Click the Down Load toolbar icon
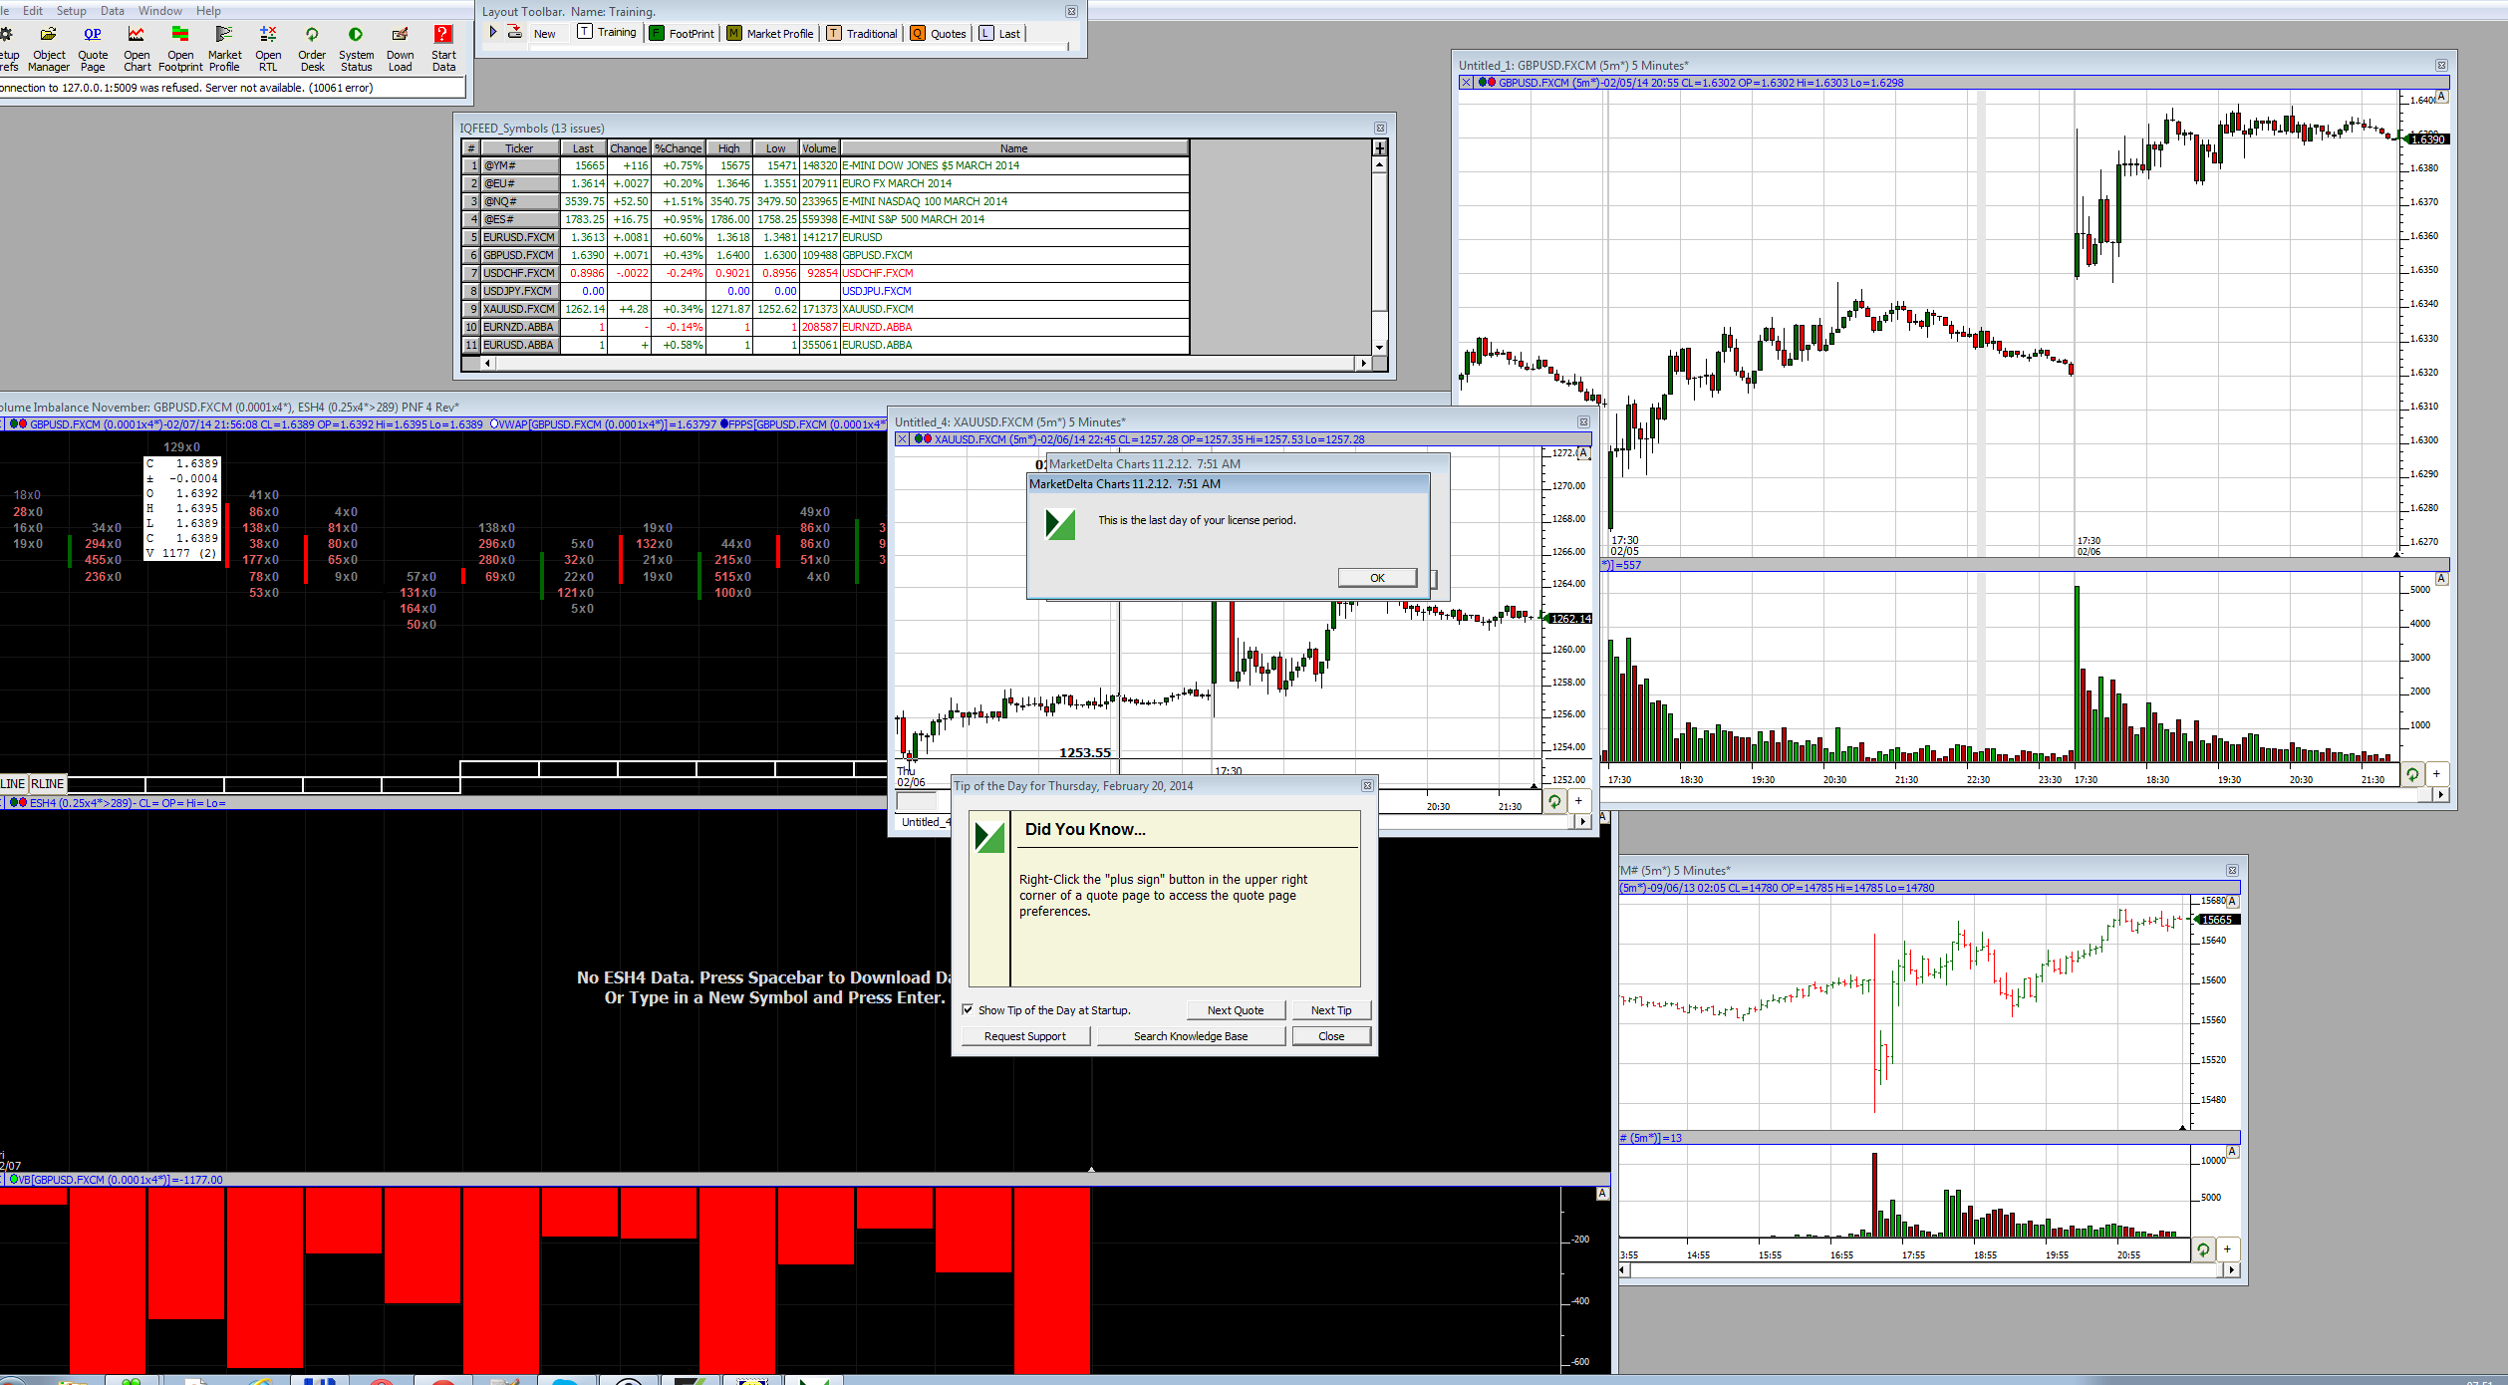 (400, 47)
